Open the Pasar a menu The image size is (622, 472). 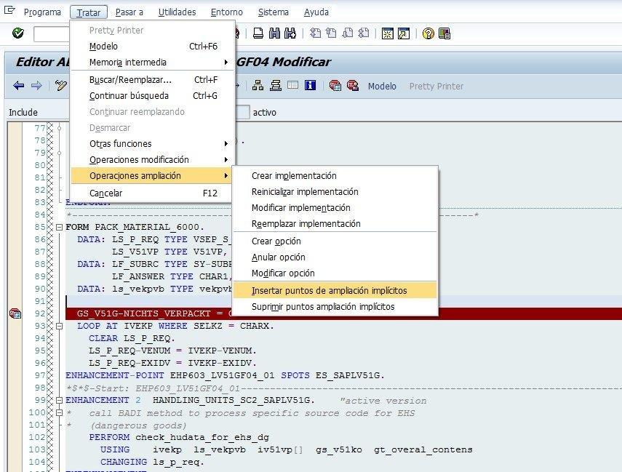point(129,12)
